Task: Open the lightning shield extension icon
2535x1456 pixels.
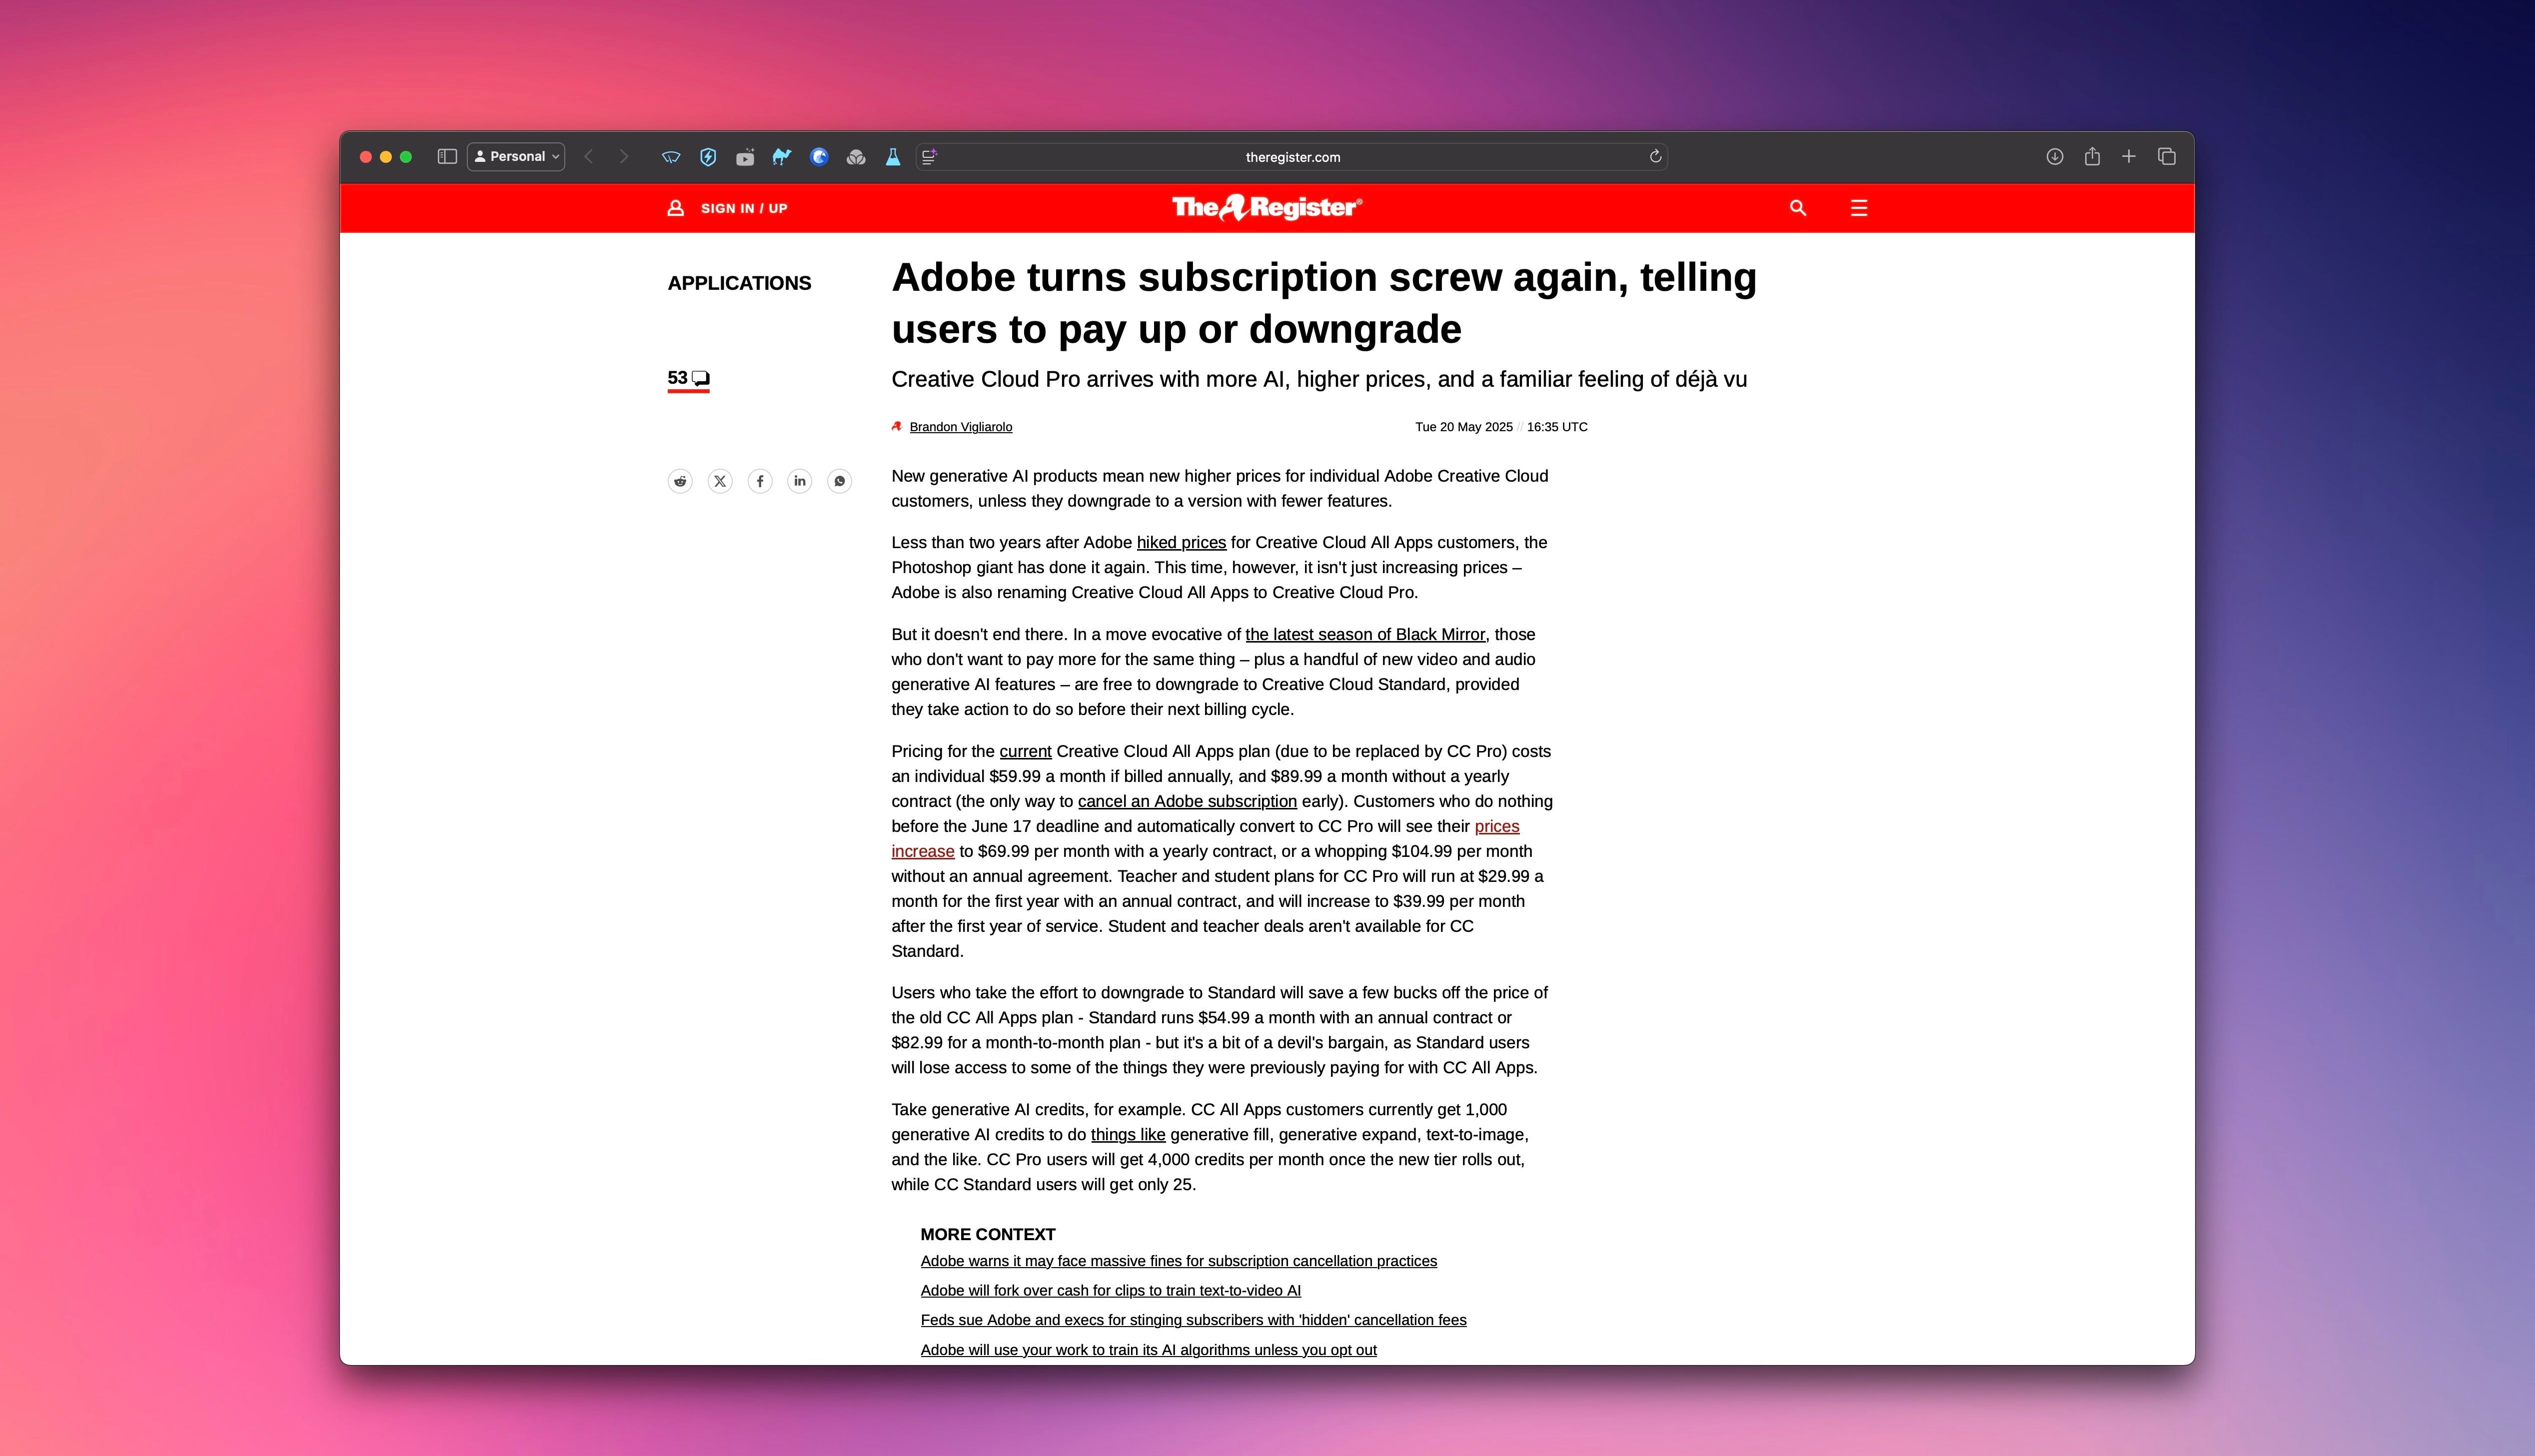Action: 708,157
